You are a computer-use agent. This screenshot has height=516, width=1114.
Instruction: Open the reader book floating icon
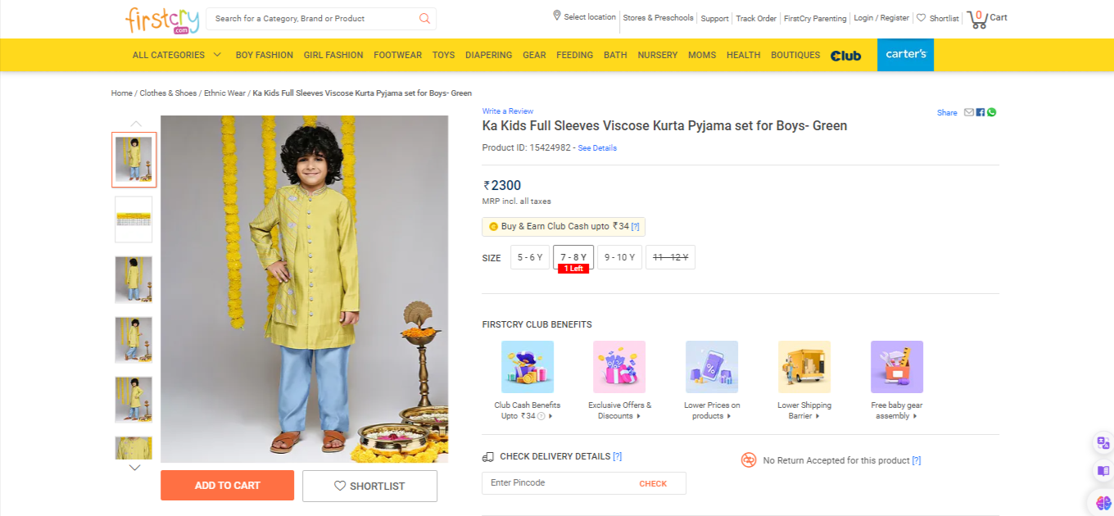click(x=1103, y=472)
